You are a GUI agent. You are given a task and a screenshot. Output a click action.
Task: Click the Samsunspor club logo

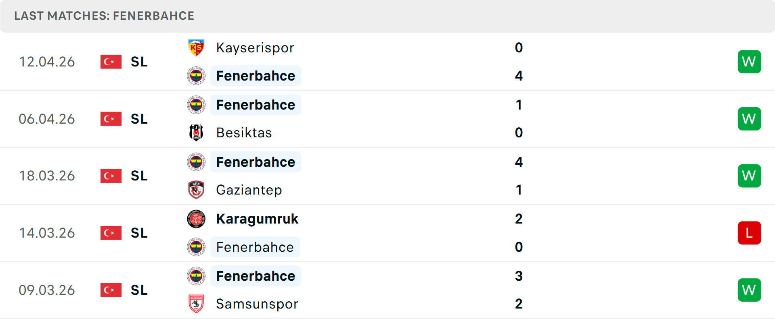click(195, 304)
